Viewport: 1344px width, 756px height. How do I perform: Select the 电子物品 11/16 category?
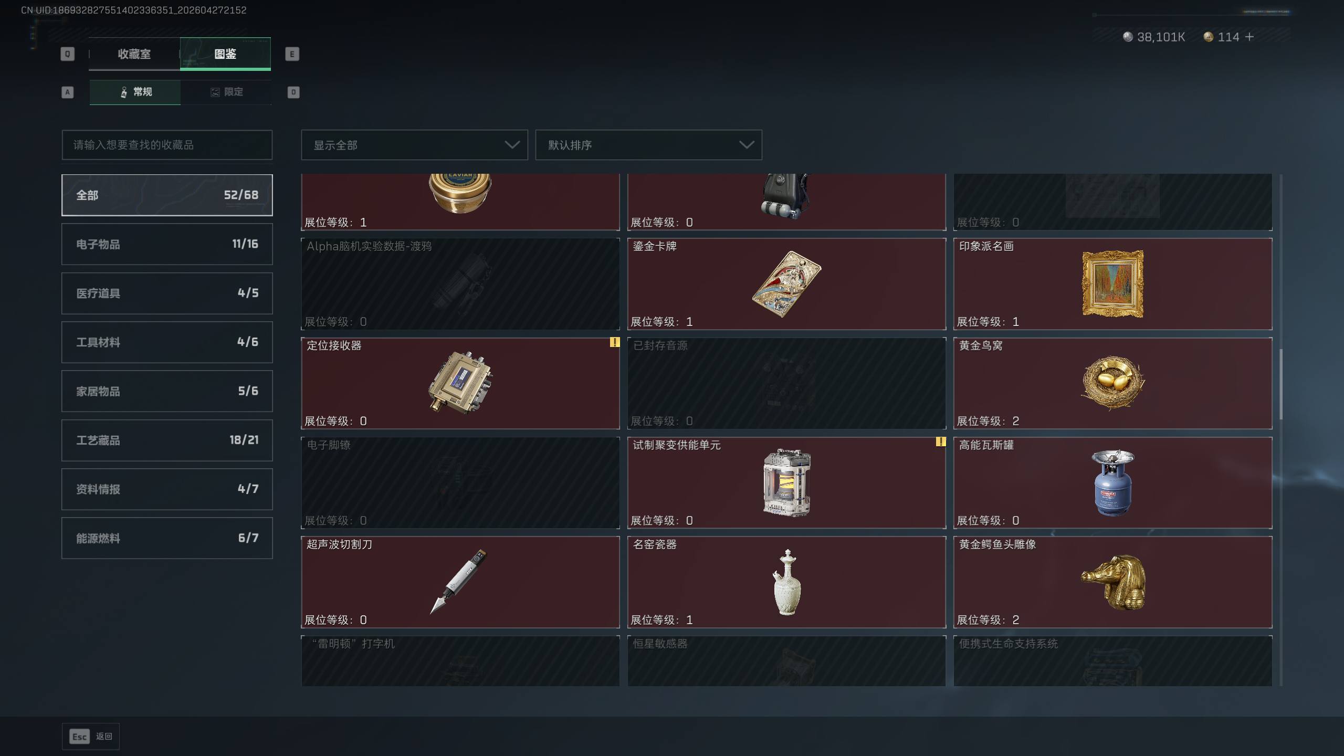pos(167,244)
